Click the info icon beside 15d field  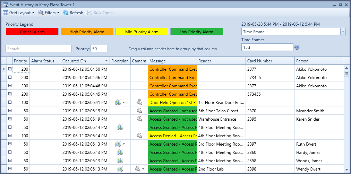[297, 47]
